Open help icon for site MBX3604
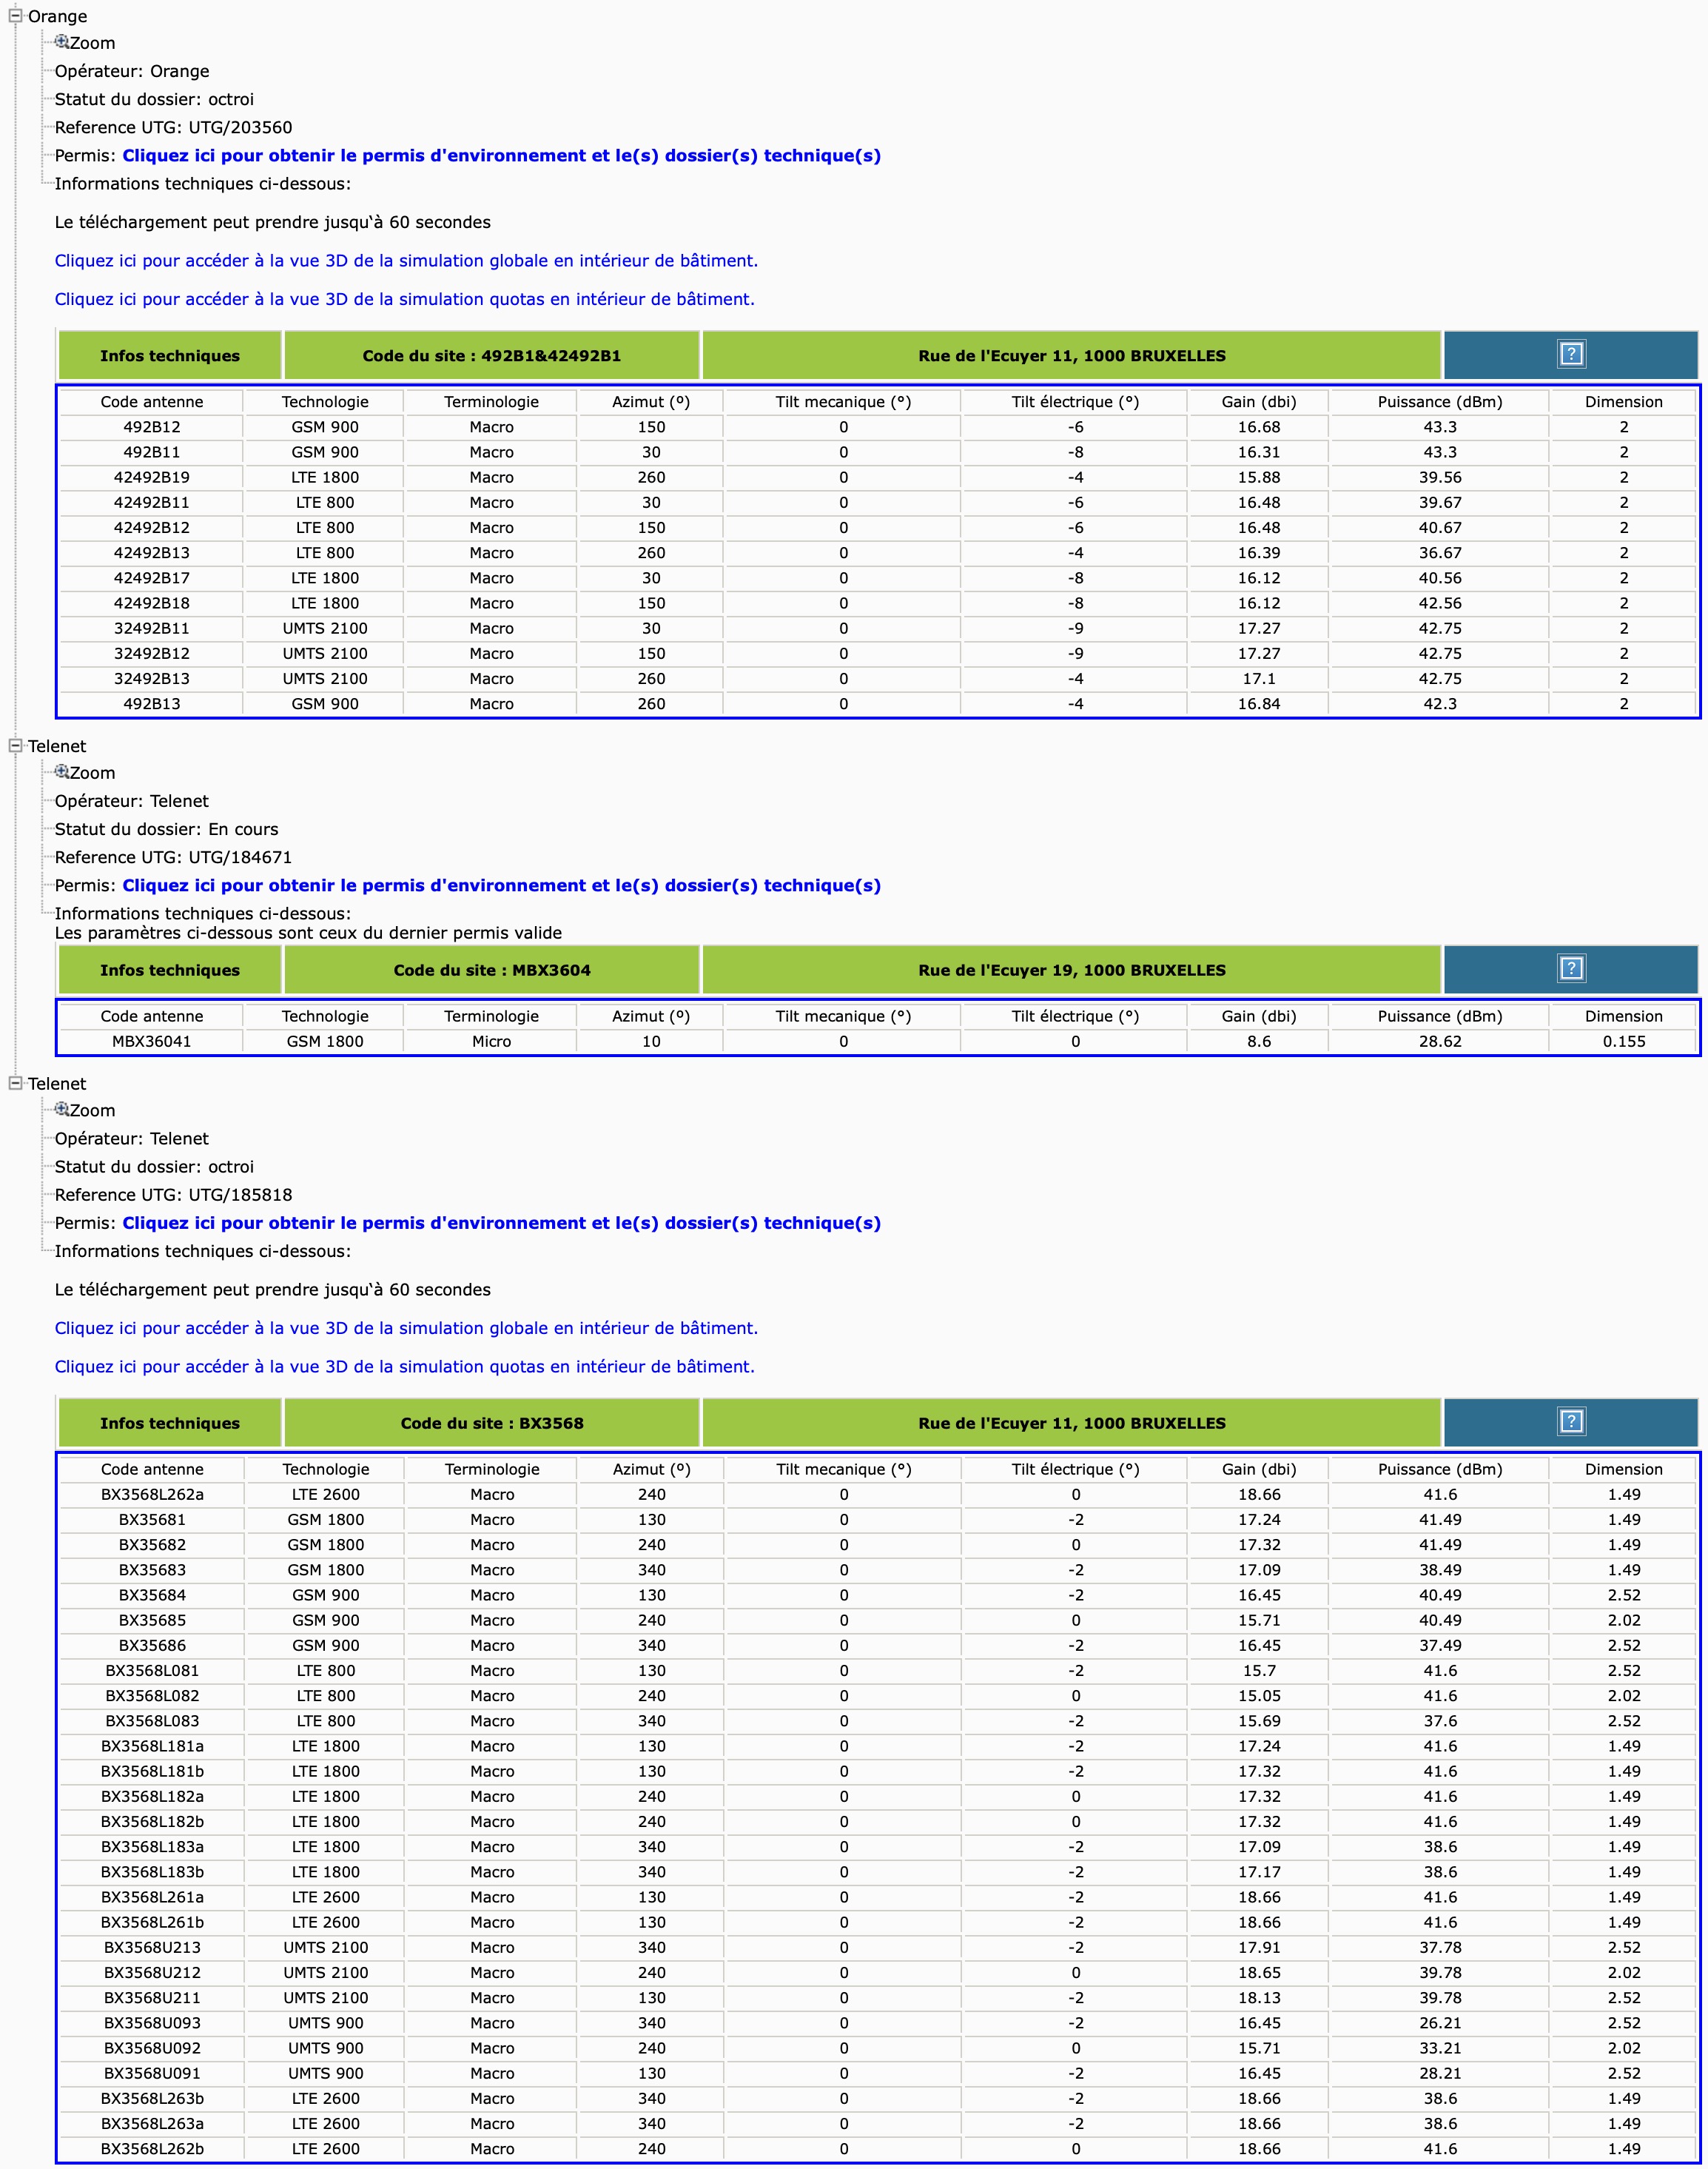The width and height of the screenshot is (1708, 2169). click(1571, 968)
